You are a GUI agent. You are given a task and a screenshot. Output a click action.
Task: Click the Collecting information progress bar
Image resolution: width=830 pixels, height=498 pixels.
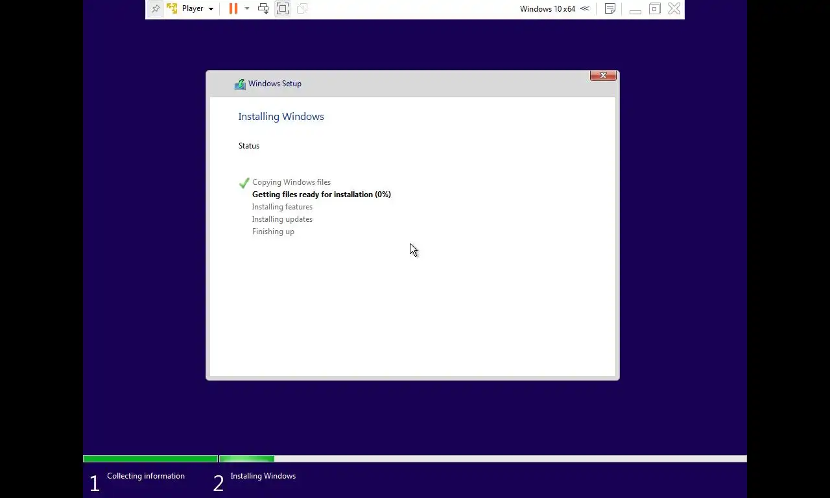(x=150, y=459)
